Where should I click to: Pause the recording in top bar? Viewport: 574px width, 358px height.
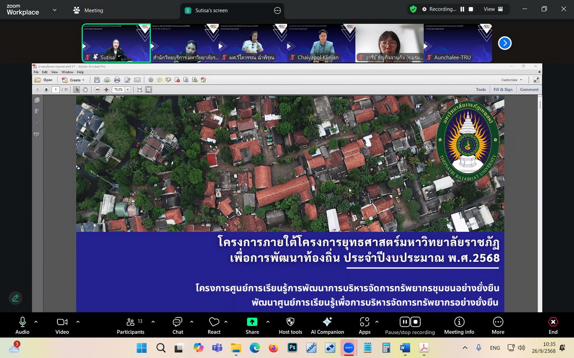point(462,9)
